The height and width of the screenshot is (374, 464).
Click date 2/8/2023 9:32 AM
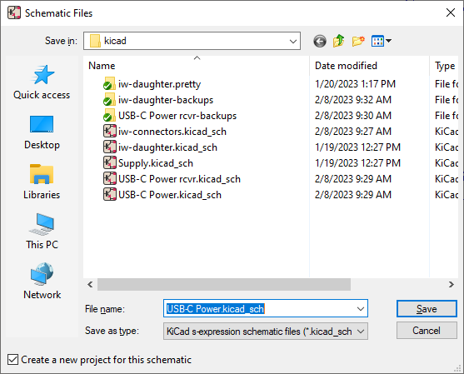coord(353,100)
